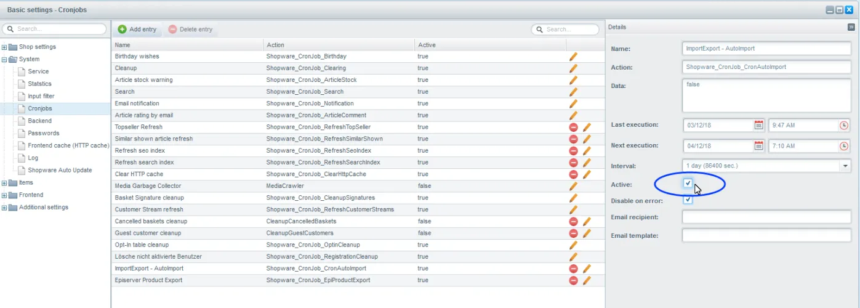Sort by the Name column header
Screen dimensions: 860x308
tap(188, 45)
